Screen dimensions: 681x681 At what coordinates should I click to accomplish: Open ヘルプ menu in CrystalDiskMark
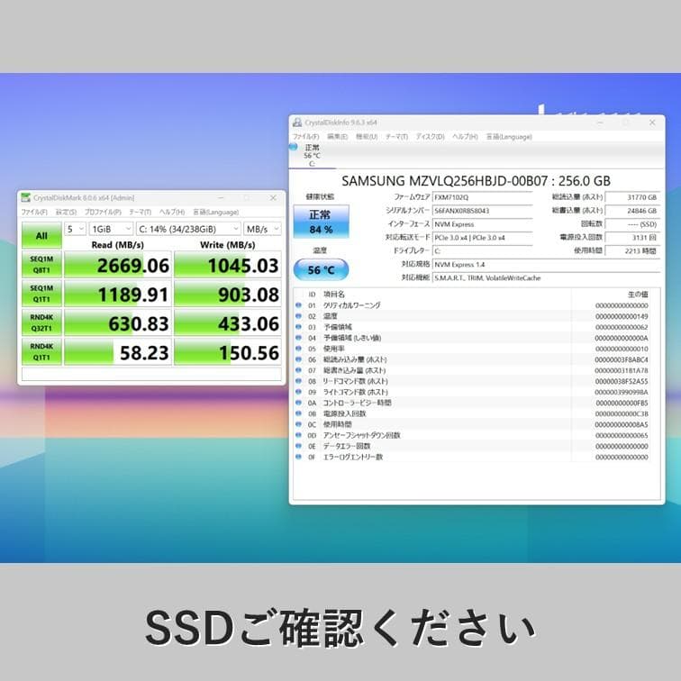[x=172, y=212]
